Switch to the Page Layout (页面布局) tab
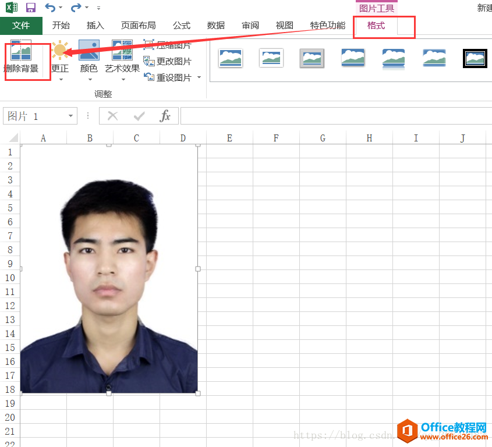Image resolution: width=492 pixels, height=447 pixels. (139, 26)
